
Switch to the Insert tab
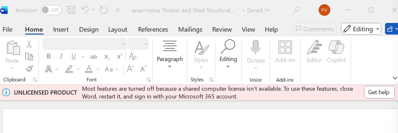pos(61,29)
